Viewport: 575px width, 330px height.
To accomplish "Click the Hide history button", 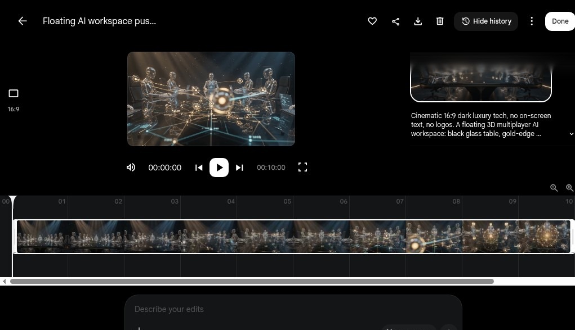I will pos(486,21).
